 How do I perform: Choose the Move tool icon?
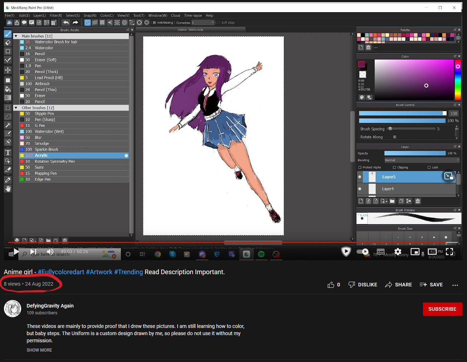(x=8, y=70)
